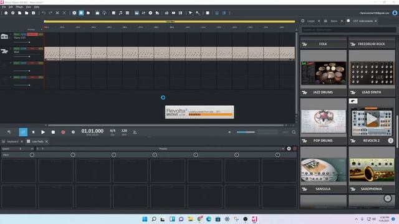
Task: Play the project from the transport bar
Action: coord(43,132)
